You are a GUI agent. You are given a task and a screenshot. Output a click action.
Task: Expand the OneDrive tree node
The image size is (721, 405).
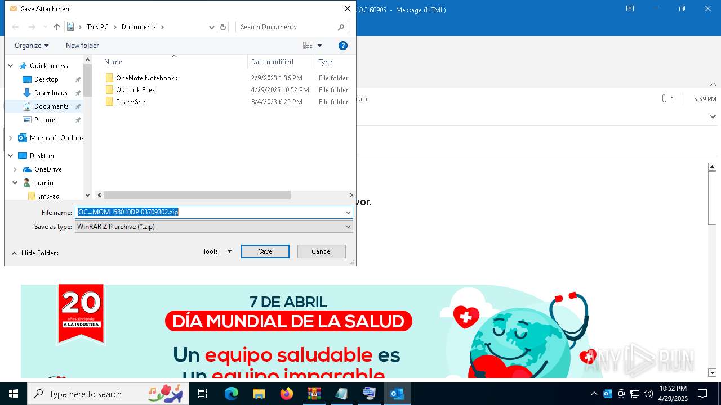[15, 169]
